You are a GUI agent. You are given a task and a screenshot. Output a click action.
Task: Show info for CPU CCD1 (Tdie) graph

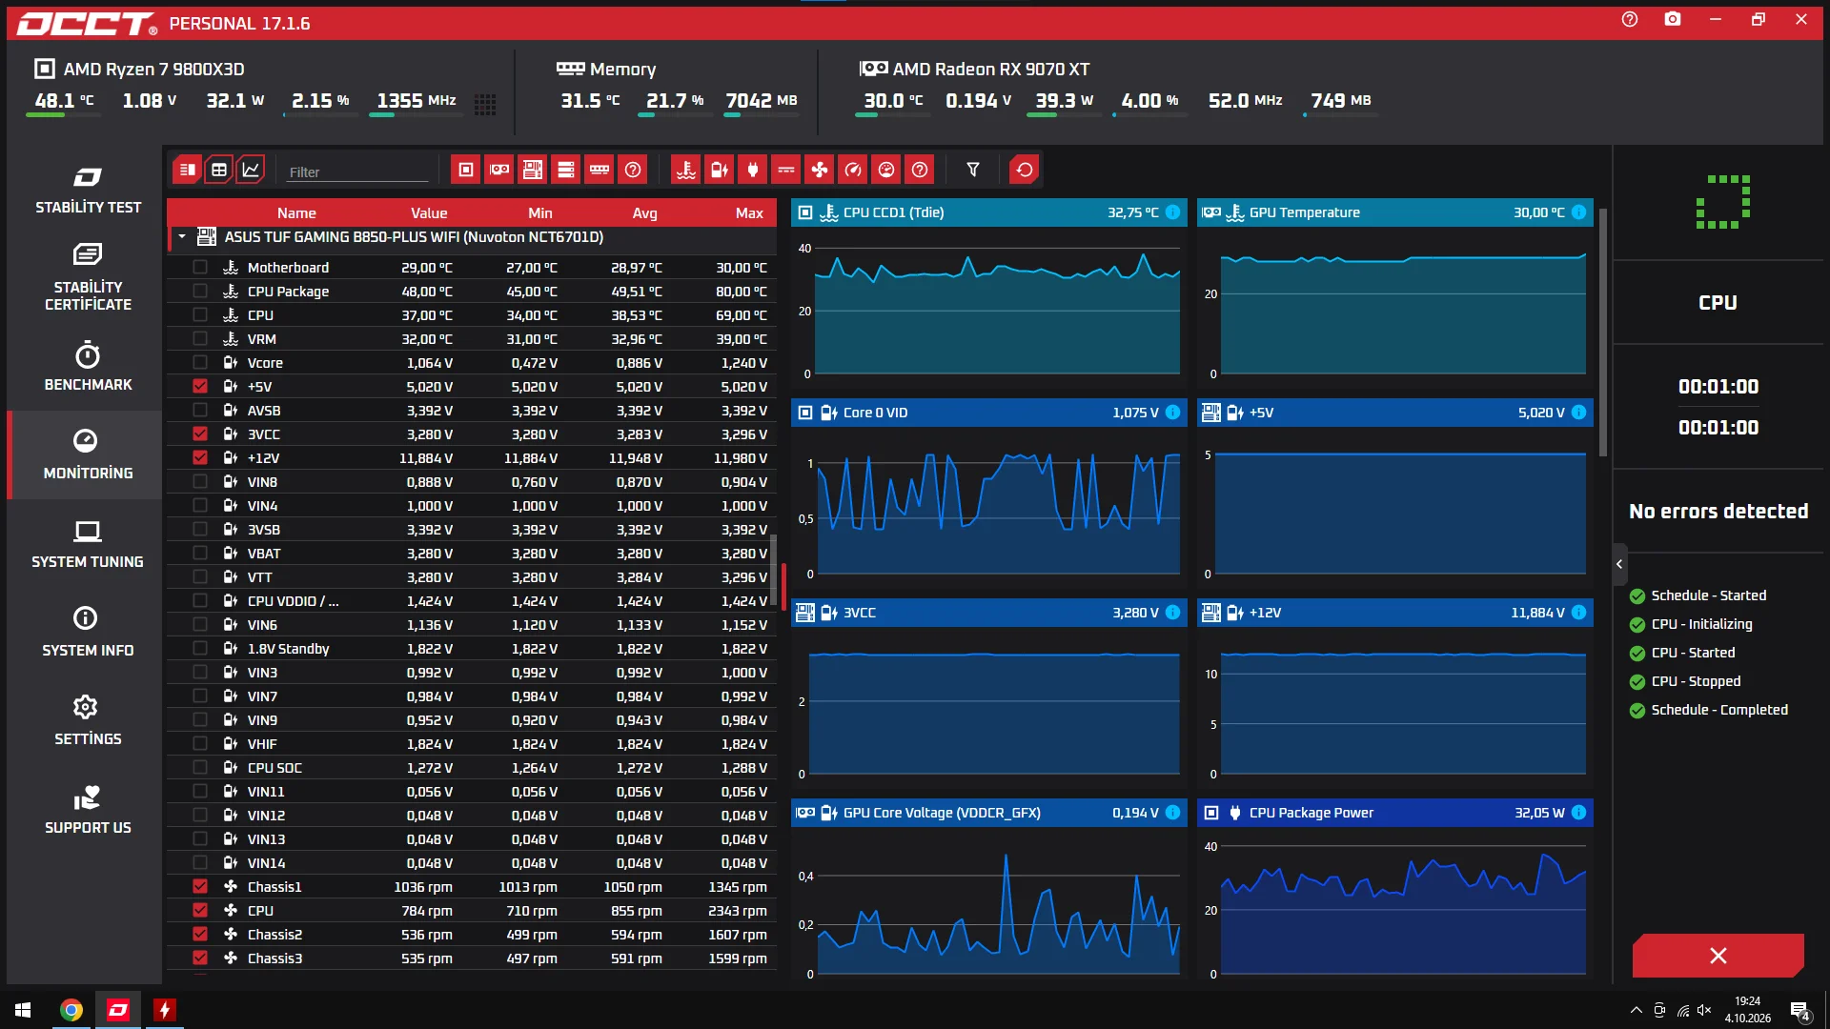click(1173, 212)
